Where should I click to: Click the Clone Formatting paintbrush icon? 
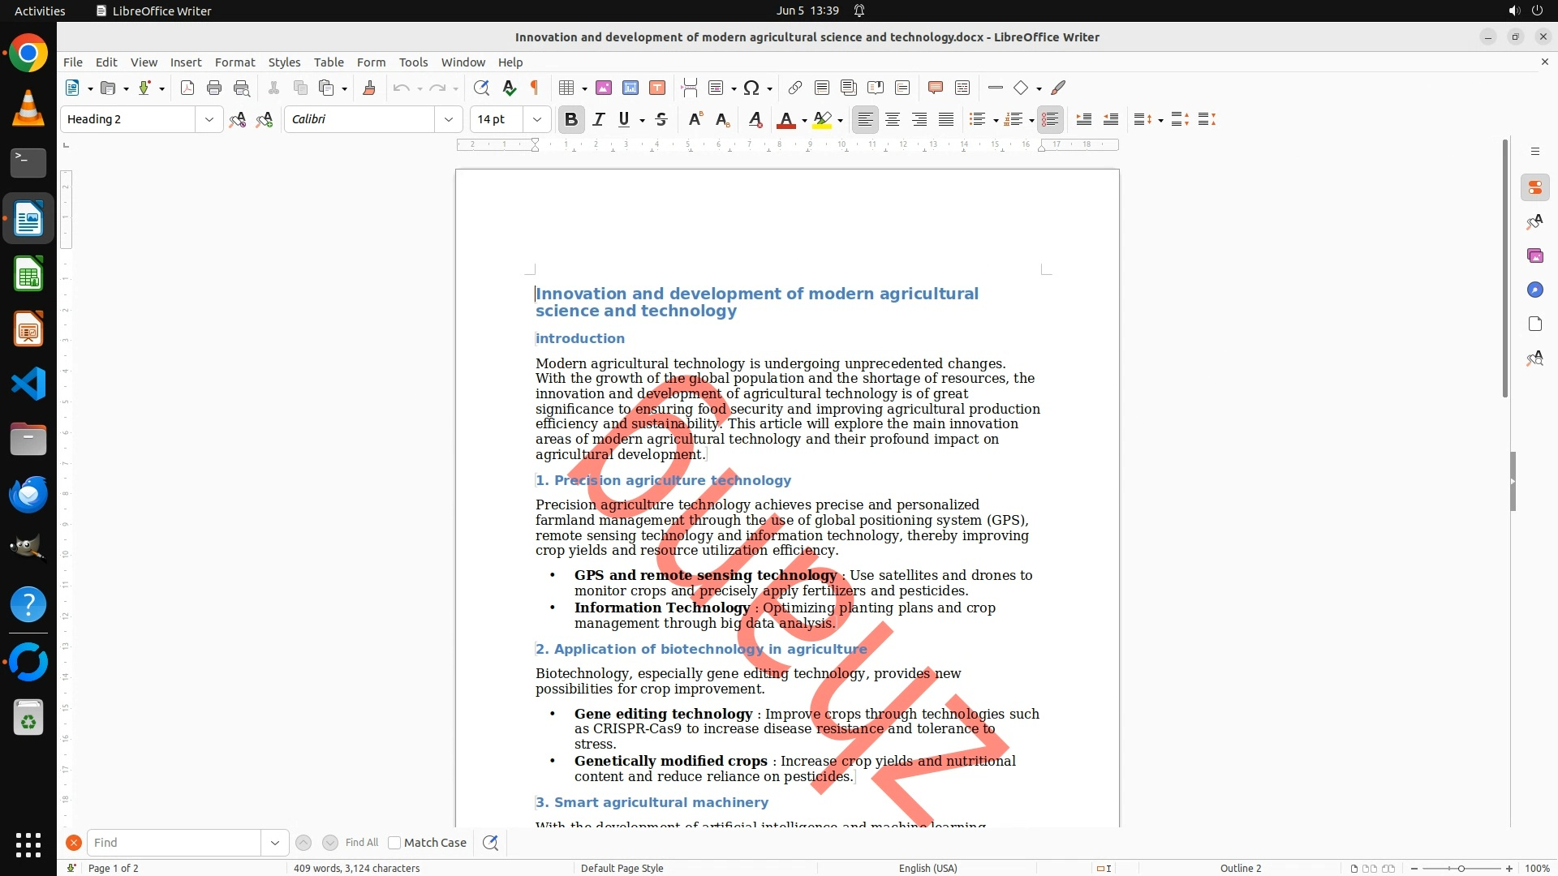tap(368, 88)
